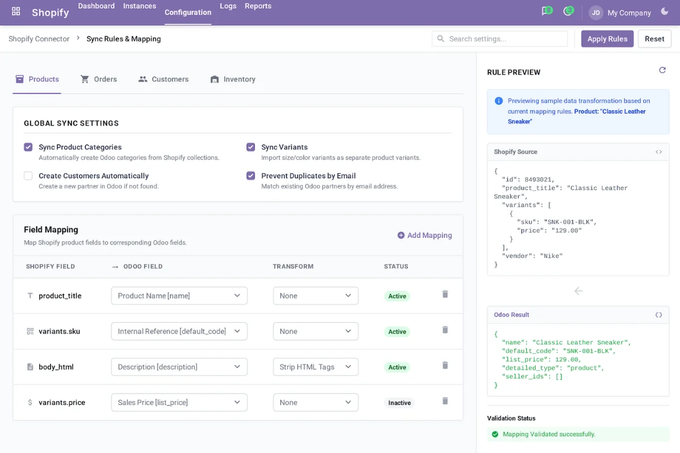Click the search magnifier icon
The width and height of the screenshot is (680, 453).
(440, 39)
